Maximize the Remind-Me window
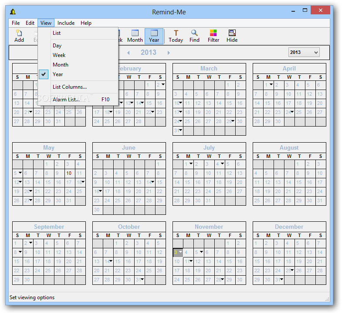 coord(305,10)
